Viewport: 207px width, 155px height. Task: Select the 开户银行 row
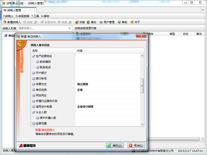pos(86,73)
